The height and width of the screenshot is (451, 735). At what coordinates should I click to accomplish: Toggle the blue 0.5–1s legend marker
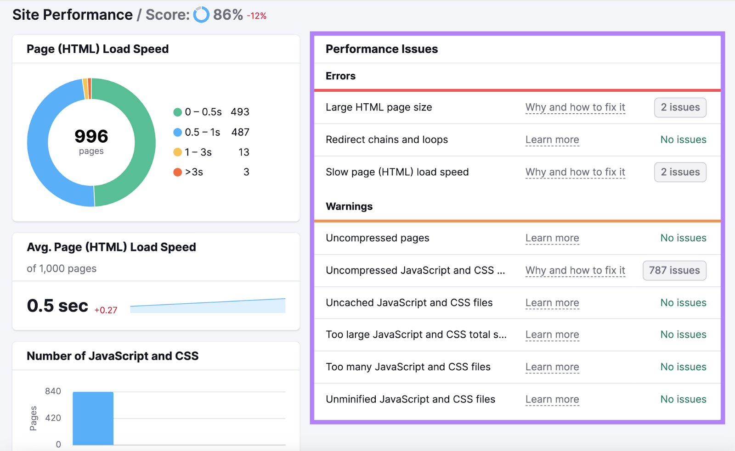pyautogui.click(x=177, y=132)
